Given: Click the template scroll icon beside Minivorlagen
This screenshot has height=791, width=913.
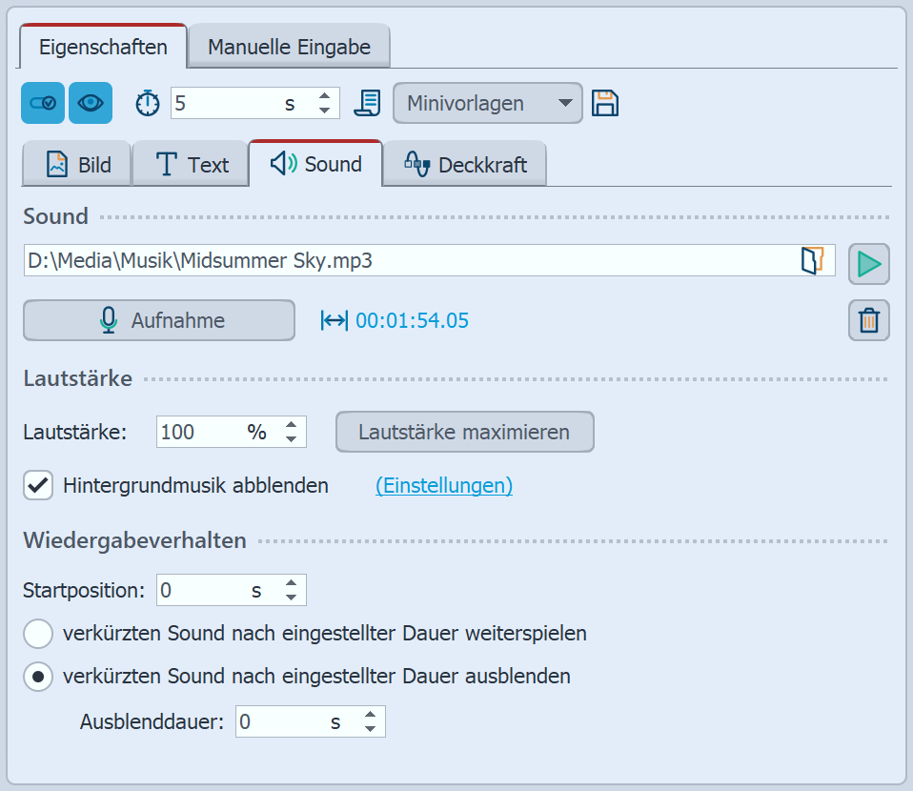Looking at the screenshot, I should coord(367,103).
